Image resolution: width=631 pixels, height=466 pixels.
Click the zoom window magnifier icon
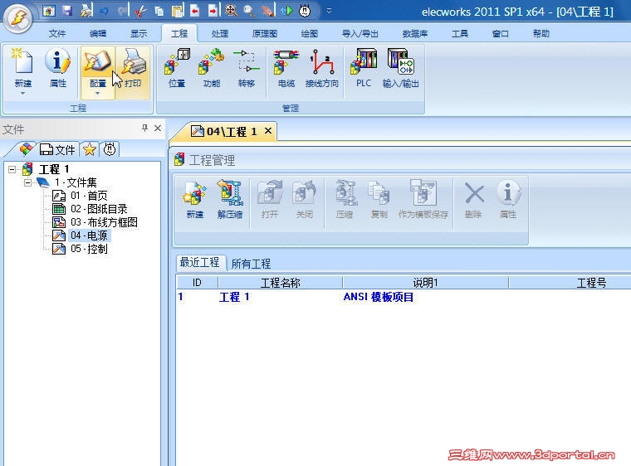(249, 11)
